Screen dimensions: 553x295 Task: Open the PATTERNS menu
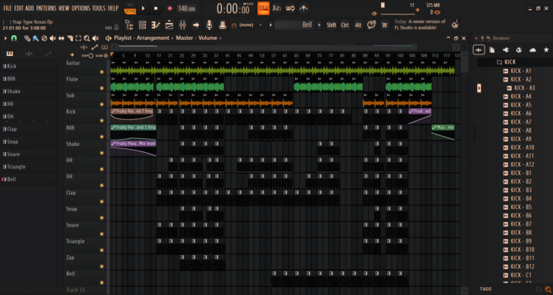pos(46,8)
